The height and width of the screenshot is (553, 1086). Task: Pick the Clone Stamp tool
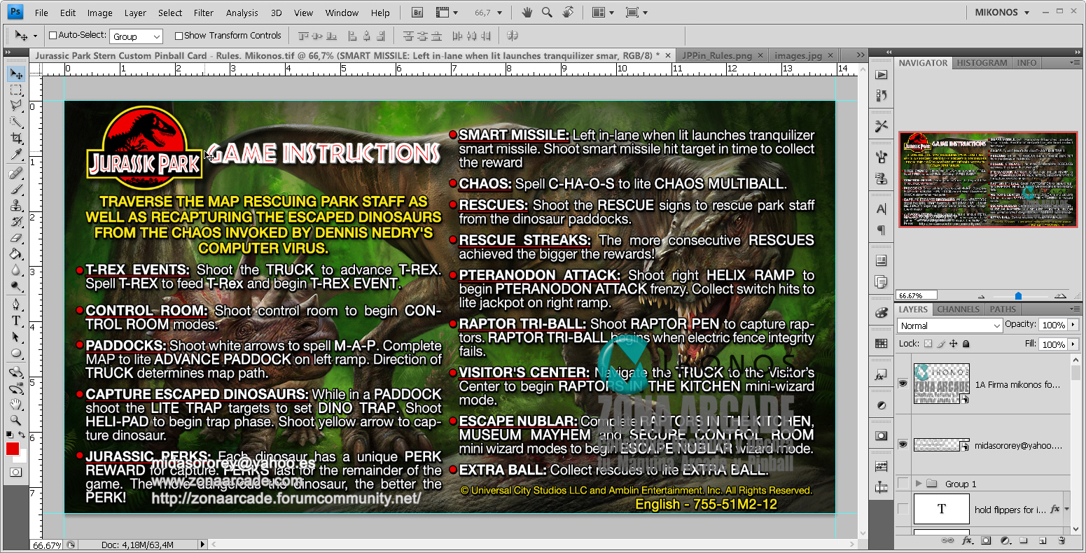pyautogui.click(x=16, y=205)
